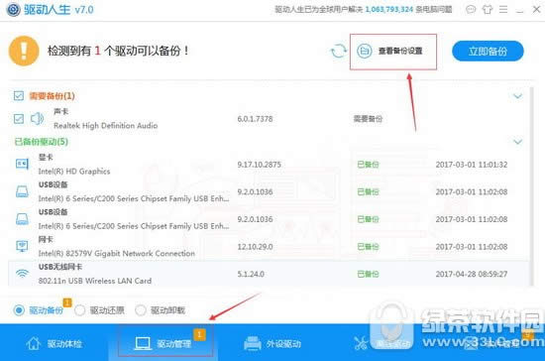This screenshot has width=545, height=361.
Task: Click version 12.10.29.0 value
Action: coord(255,247)
